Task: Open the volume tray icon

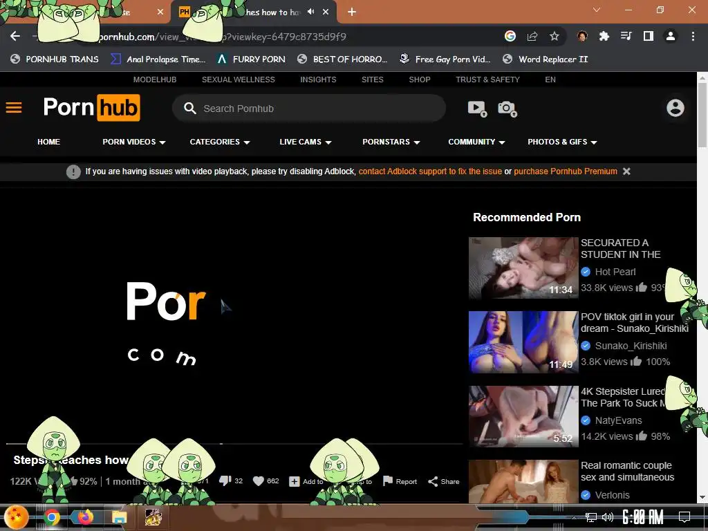Action: tap(608, 517)
